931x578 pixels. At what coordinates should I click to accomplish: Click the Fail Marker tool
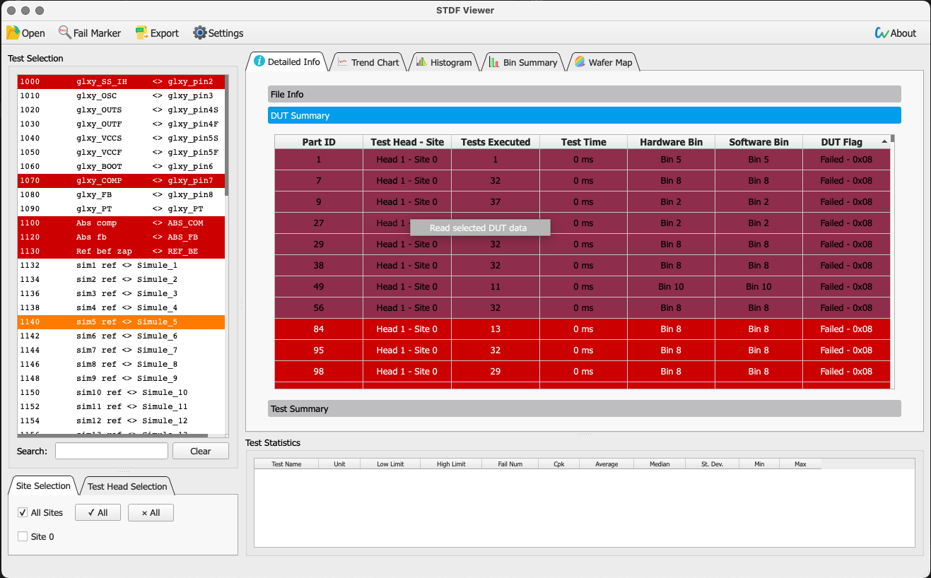(90, 33)
